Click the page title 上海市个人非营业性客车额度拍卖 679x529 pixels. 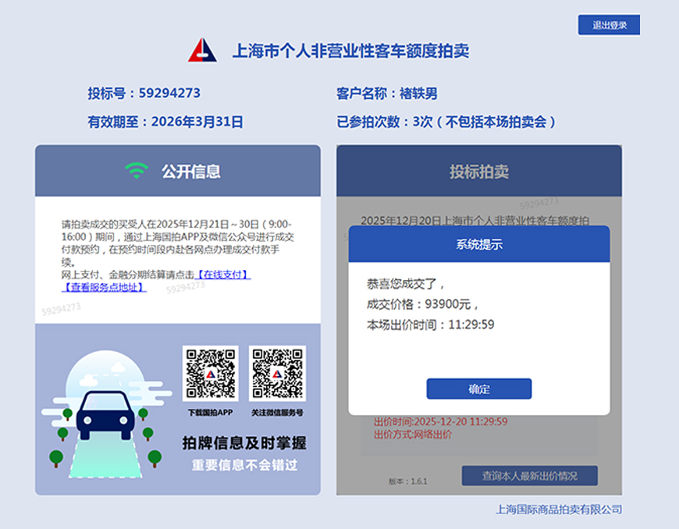(x=350, y=51)
